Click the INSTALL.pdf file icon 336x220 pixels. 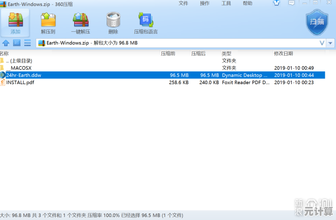point(2,82)
